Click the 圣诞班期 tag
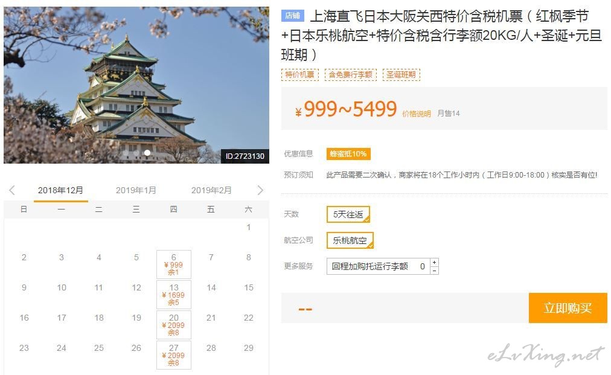 click(401, 74)
